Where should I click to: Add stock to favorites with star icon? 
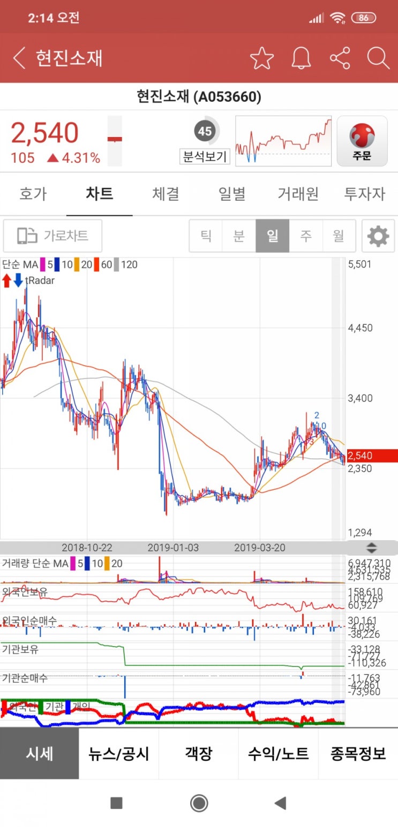pyautogui.click(x=262, y=58)
